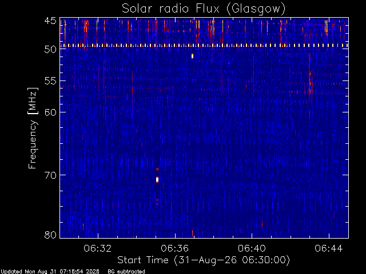
Task: Click the 80 MHz axis label
Action: [x=50, y=235]
